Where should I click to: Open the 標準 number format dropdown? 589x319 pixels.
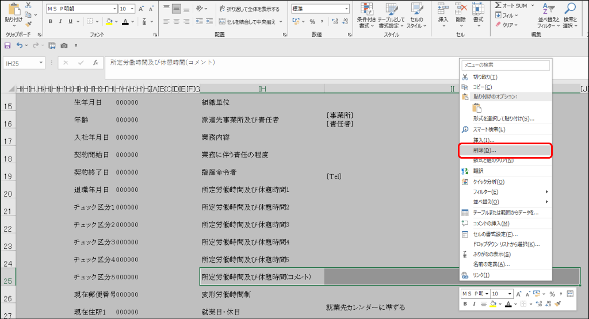tap(346, 9)
